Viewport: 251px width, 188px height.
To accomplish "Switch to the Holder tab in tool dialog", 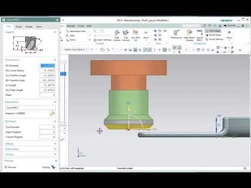I will [29, 27].
